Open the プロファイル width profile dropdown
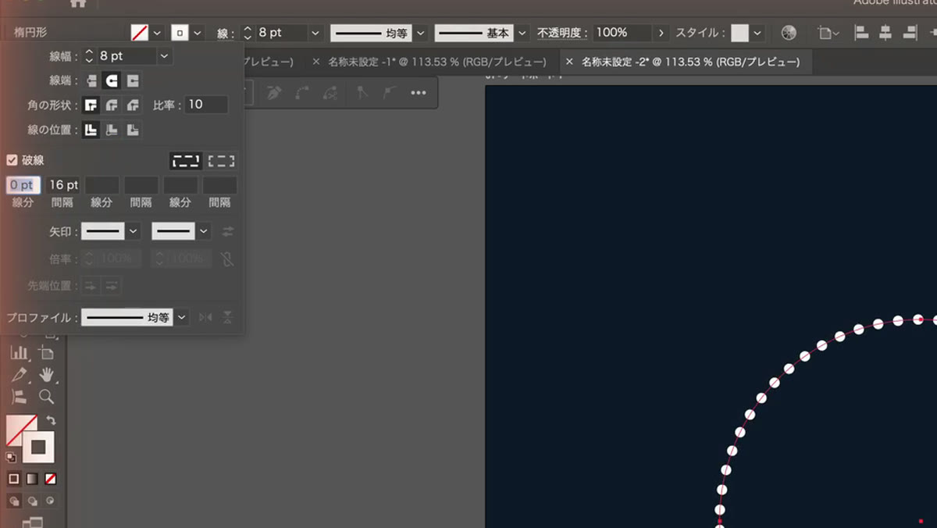This screenshot has height=528, width=937. [181, 317]
